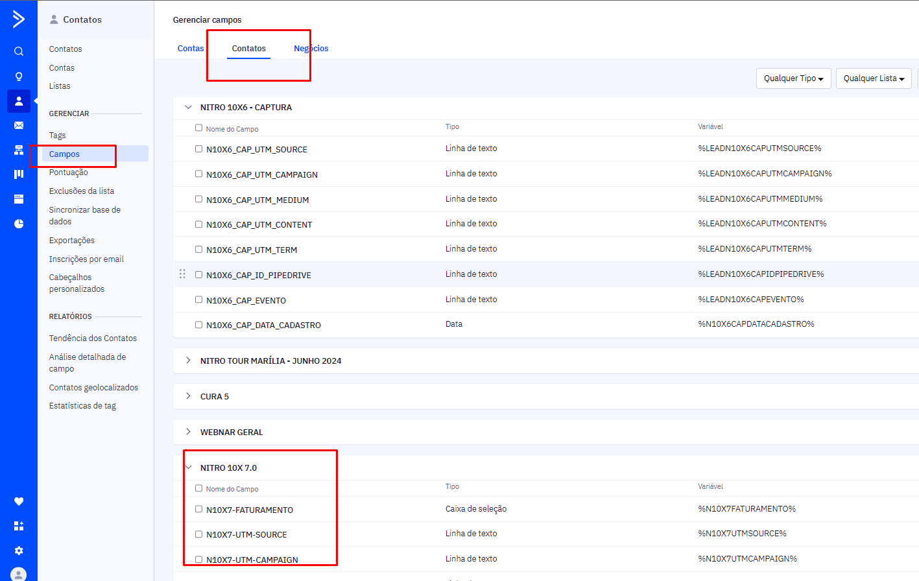The height and width of the screenshot is (581, 919).
Task: Click the N10X6_CAP_EVENTO field name
Action: [246, 301]
